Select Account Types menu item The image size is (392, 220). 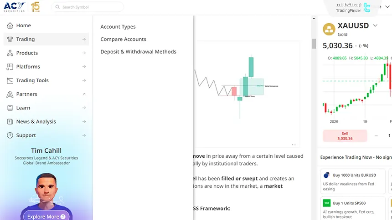tap(118, 27)
